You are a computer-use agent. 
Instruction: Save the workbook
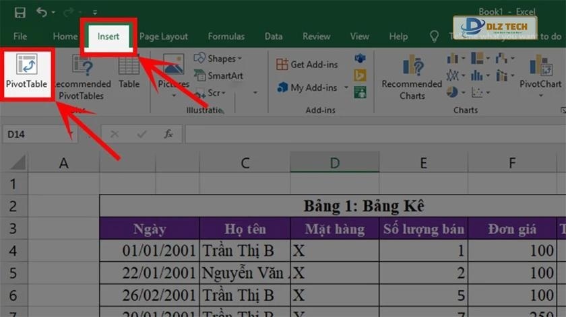pyautogui.click(x=20, y=13)
